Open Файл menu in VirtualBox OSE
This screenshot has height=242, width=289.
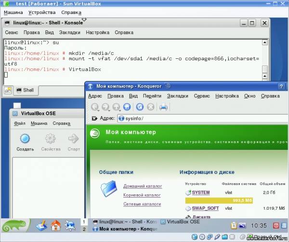(20, 123)
